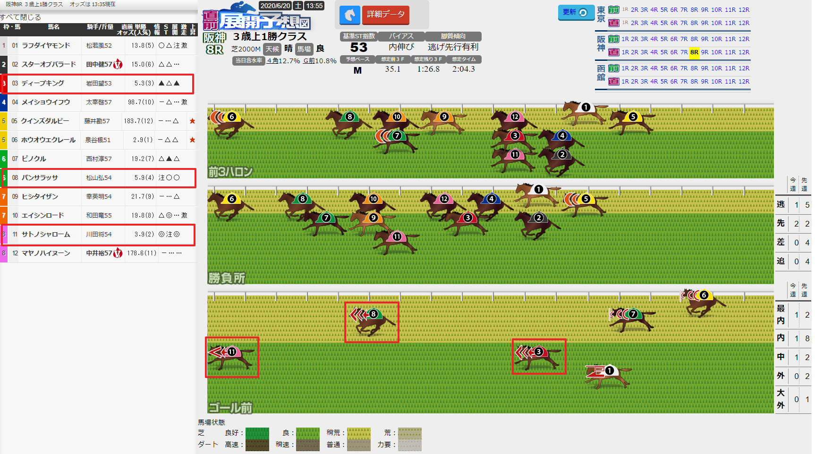This screenshot has width=815, height=454.
Task: Click horse 5 in the 前3ハロン panel
Action: pyautogui.click(x=632, y=121)
